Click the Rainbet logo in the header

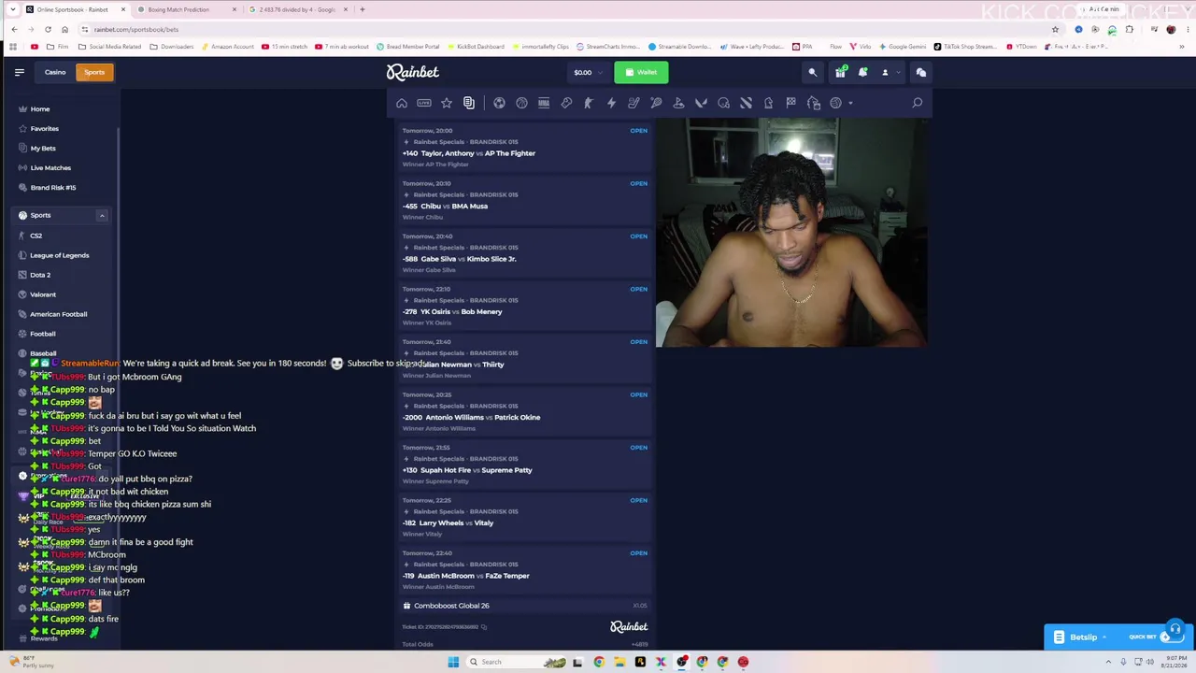(x=413, y=72)
